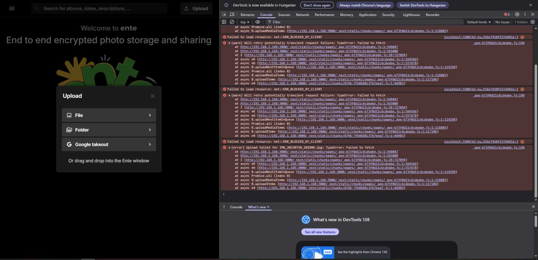Open console settings gear
The image size is (538, 260).
point(533,22)
